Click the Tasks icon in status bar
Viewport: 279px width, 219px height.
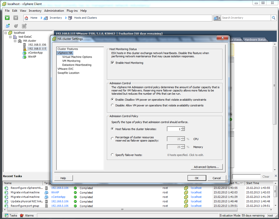point(6,216)
